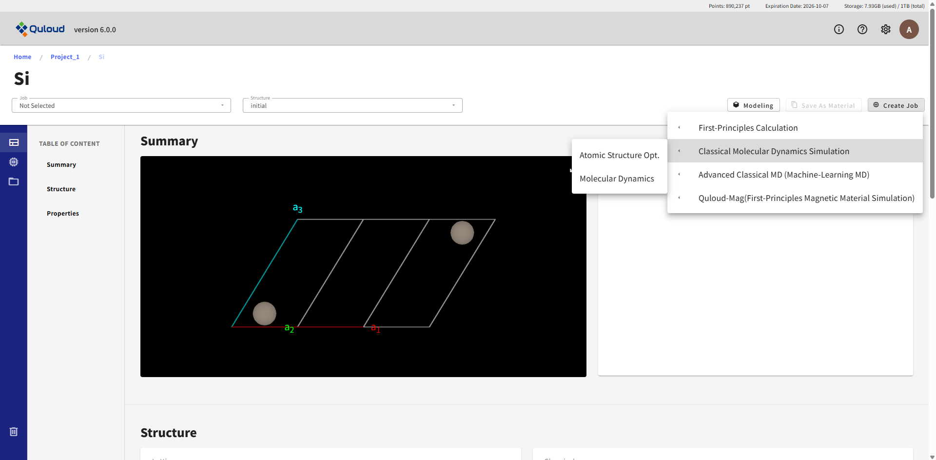This screenshot has width=936, height=460.
Task: Open the help question mark icon
Action: [x=862, y=29]
